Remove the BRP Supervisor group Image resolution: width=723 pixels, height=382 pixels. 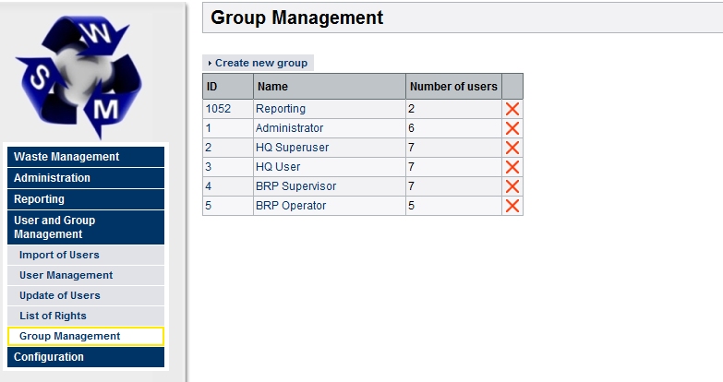coord(512,186)
